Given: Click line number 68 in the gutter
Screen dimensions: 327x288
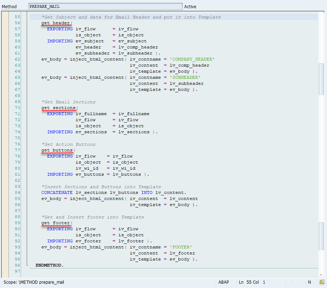Looking at the screenshot, I should (17, 96).
